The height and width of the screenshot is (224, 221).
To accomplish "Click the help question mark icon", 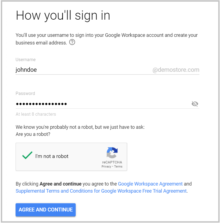I will coord(72,42).
